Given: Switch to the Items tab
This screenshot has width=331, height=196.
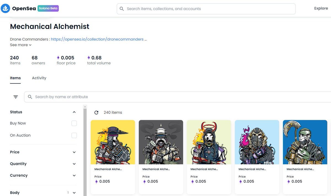Looking at the screenshot, I should 15,78.
